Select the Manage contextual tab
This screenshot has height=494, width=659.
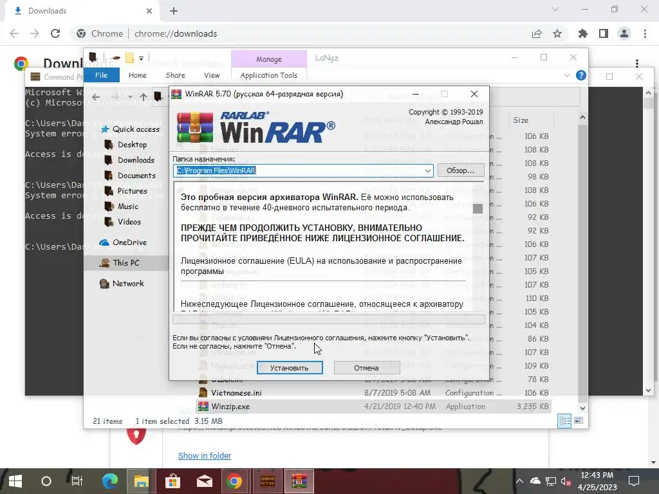269,59
